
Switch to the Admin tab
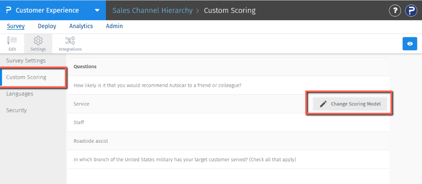point(114,26)
